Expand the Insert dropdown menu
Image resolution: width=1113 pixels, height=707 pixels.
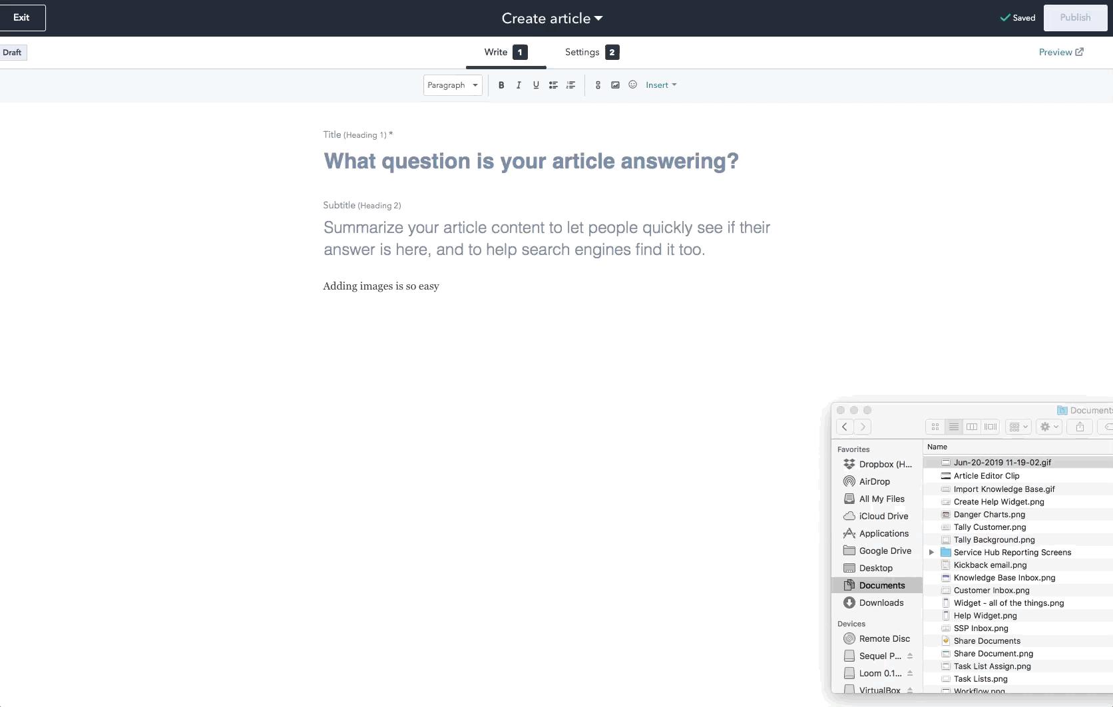click(660, 85)
